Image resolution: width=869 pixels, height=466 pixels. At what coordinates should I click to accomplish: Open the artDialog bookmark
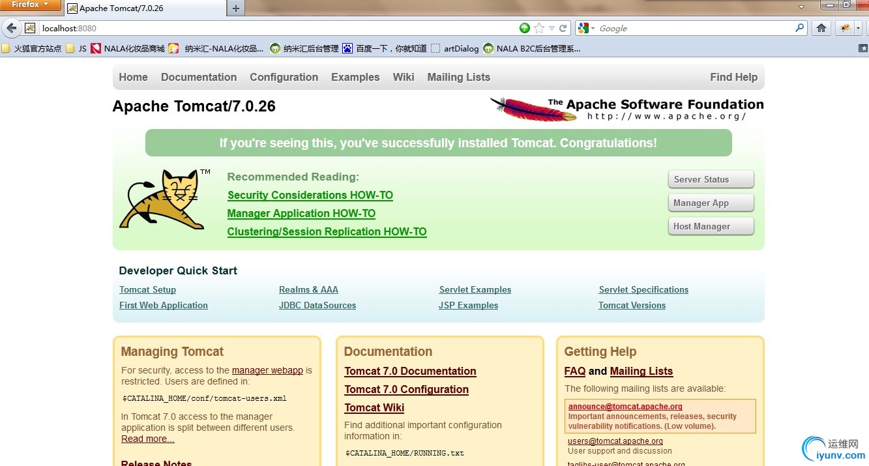pos(454,48)
